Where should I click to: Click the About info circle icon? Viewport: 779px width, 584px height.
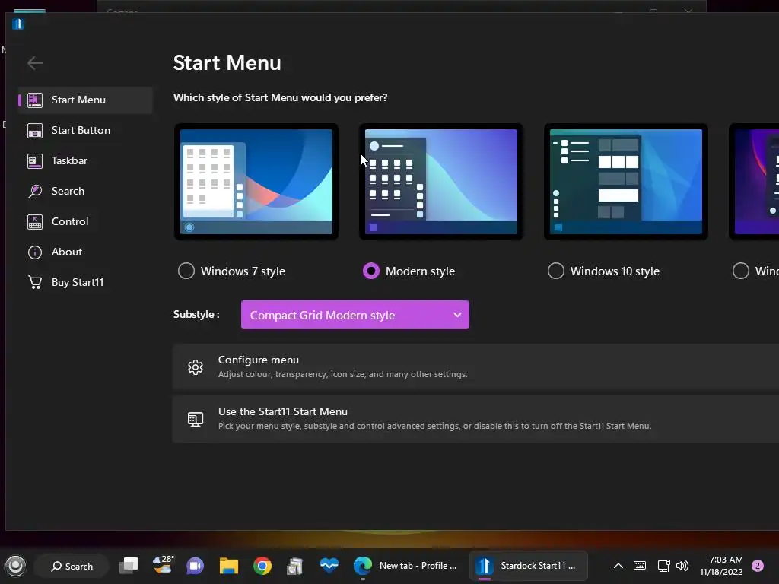(35, 252)
